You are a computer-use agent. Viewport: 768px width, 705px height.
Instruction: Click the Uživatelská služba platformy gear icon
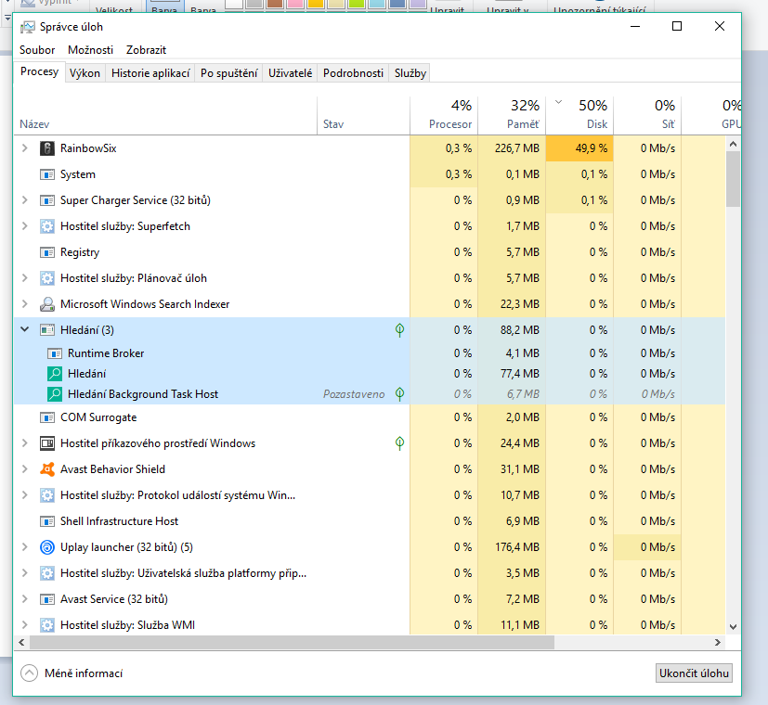[47, 573]
